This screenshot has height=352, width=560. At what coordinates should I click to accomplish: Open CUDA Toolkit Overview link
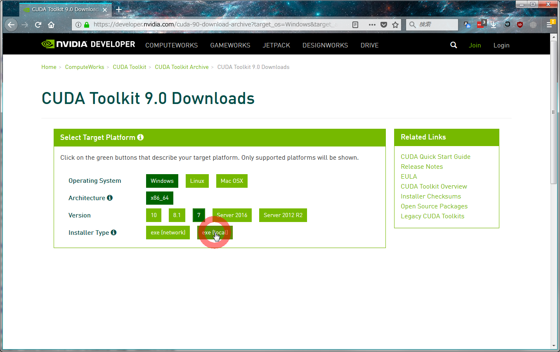point(434,187)
